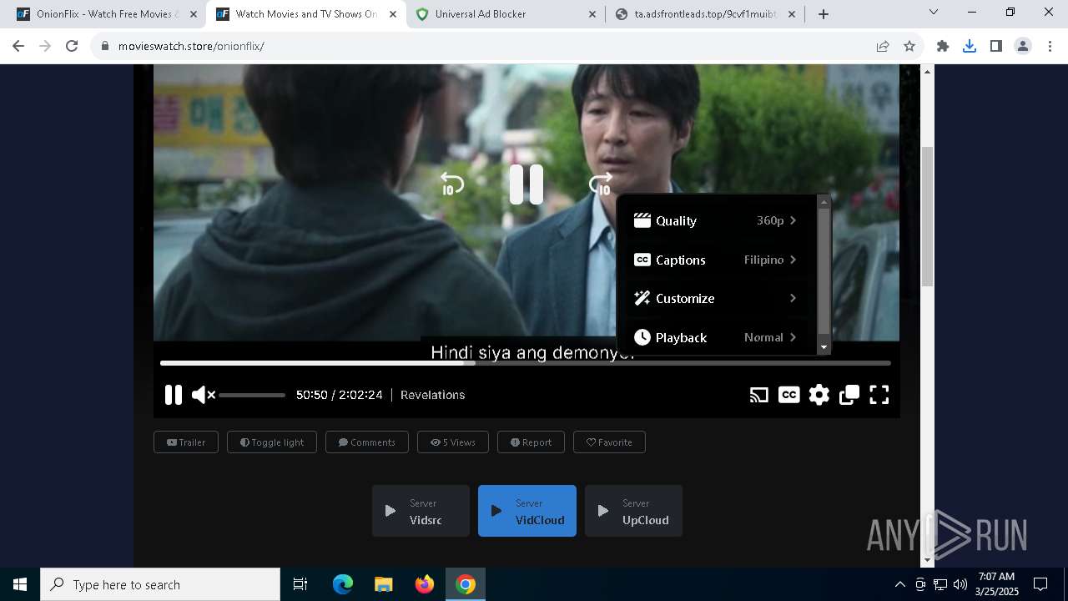
Task: Enter fullscreen mode
Action: tap(879, 395)
